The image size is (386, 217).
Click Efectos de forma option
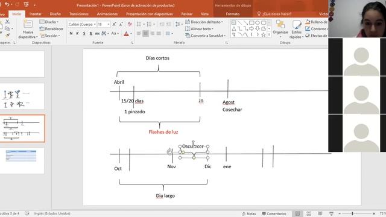[x=317, y=36]
